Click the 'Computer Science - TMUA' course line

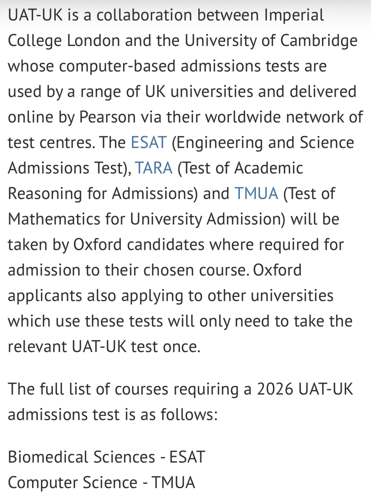(101, 483)
